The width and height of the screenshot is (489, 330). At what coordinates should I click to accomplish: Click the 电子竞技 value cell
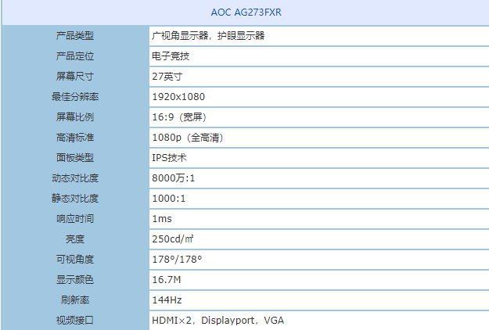click(171, 56)
